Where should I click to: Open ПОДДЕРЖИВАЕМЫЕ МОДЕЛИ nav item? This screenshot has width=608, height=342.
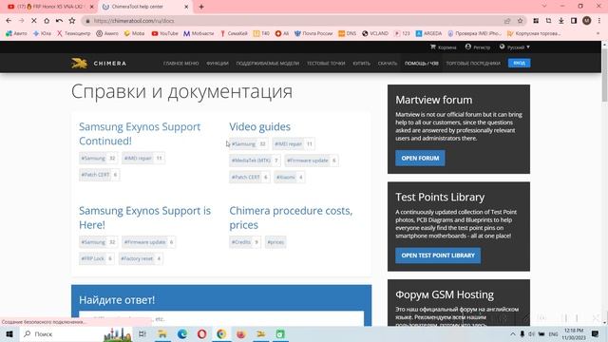click(268, 64)
